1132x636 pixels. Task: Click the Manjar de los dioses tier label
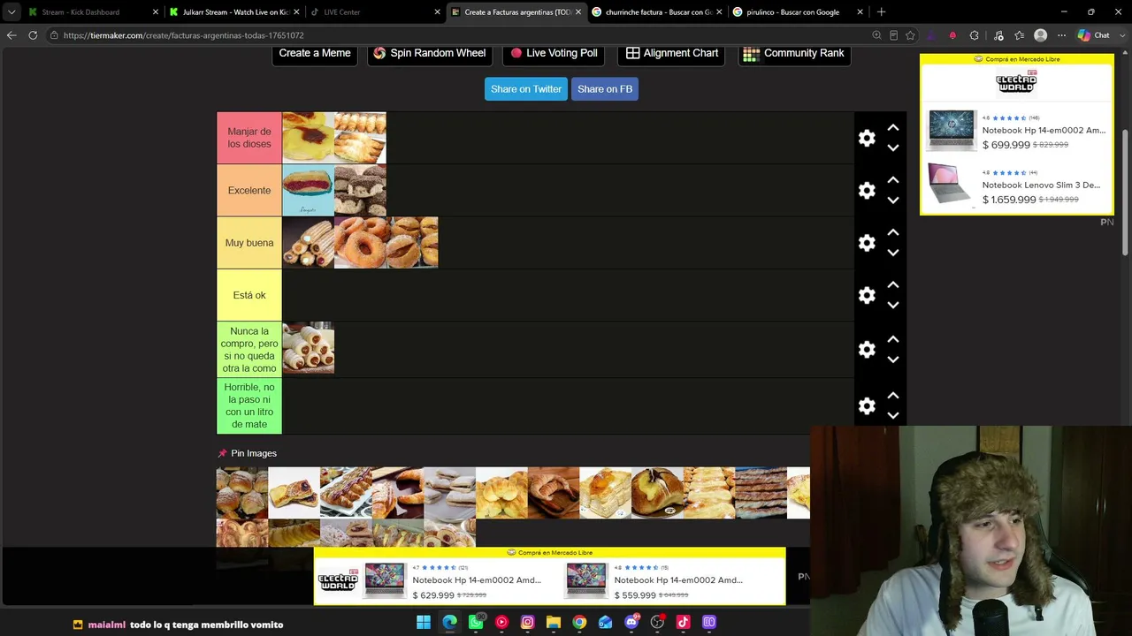point(249,138)
